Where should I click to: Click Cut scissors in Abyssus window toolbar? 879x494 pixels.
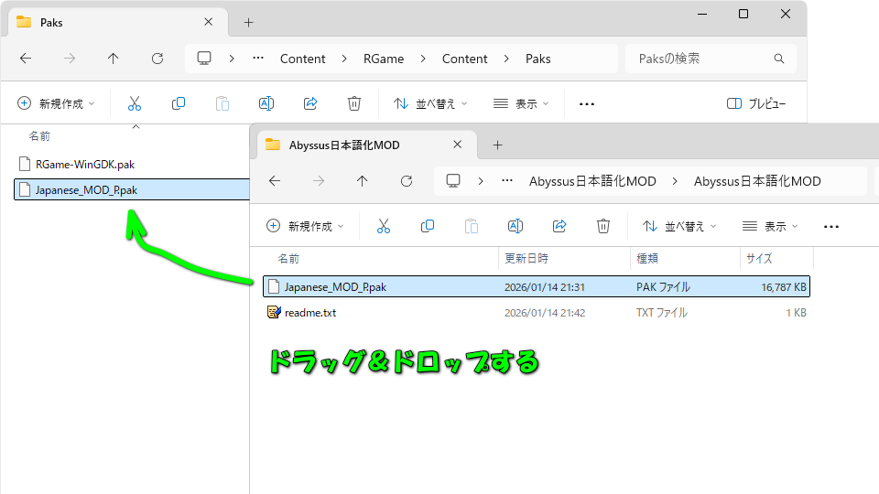click(x=384, y=226)
